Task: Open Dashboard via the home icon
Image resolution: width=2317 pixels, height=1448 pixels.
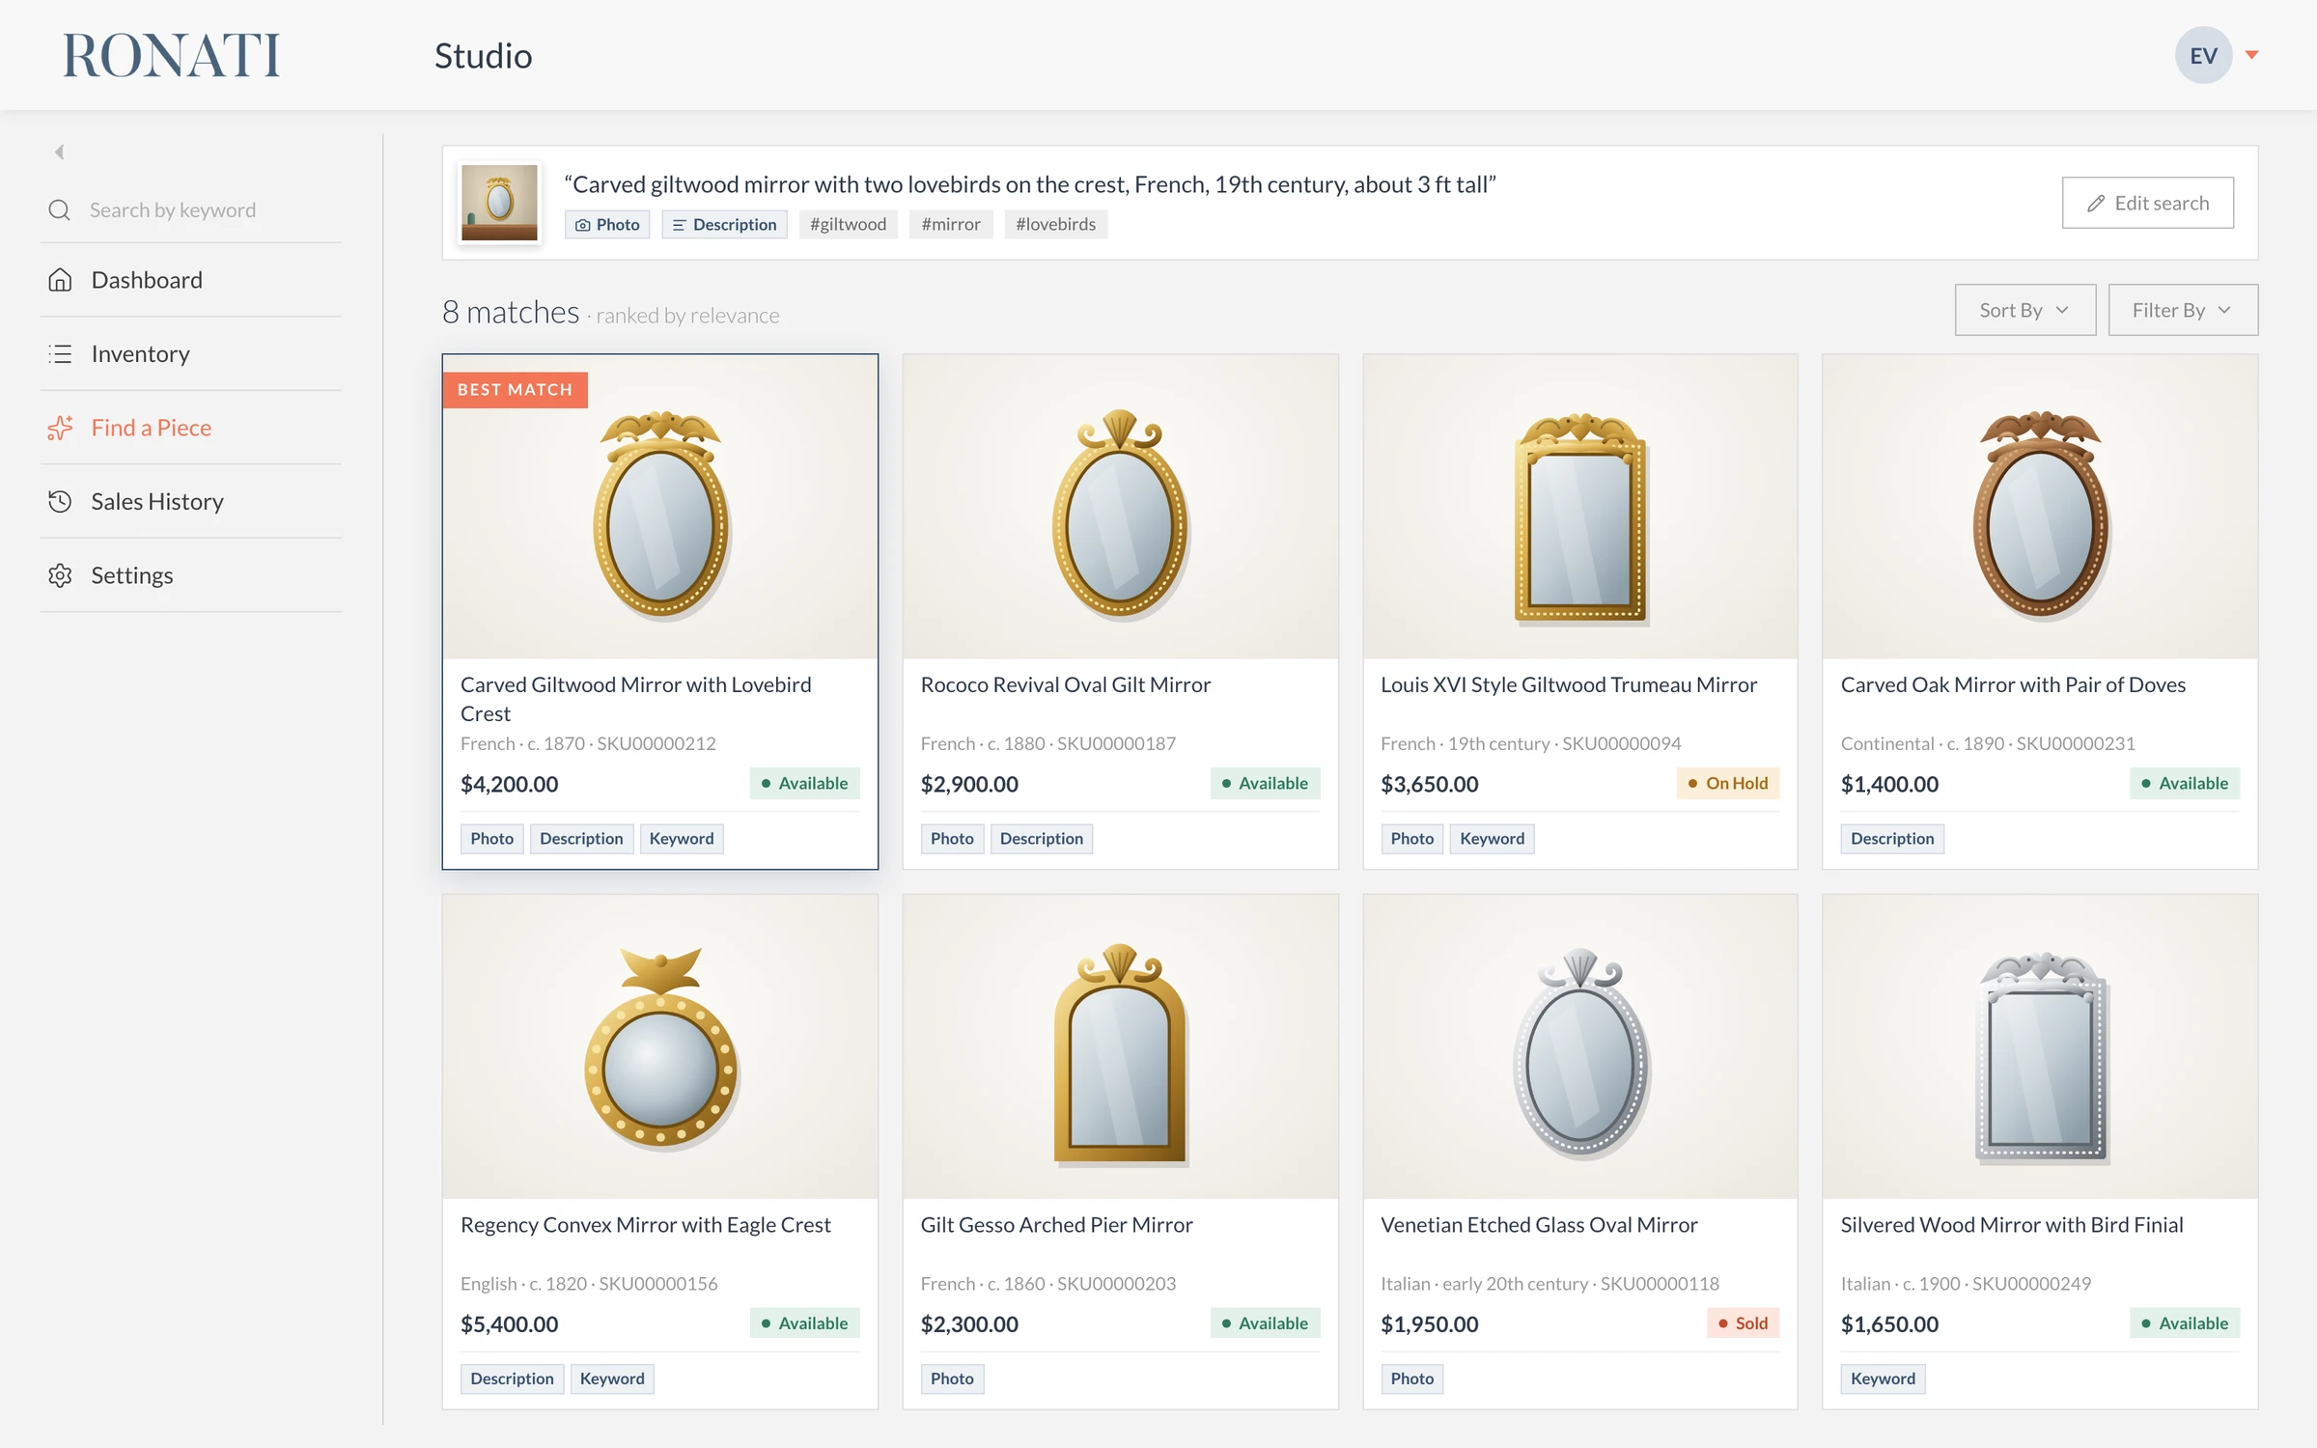Action: pyautogui.click(x=60, y=280)
